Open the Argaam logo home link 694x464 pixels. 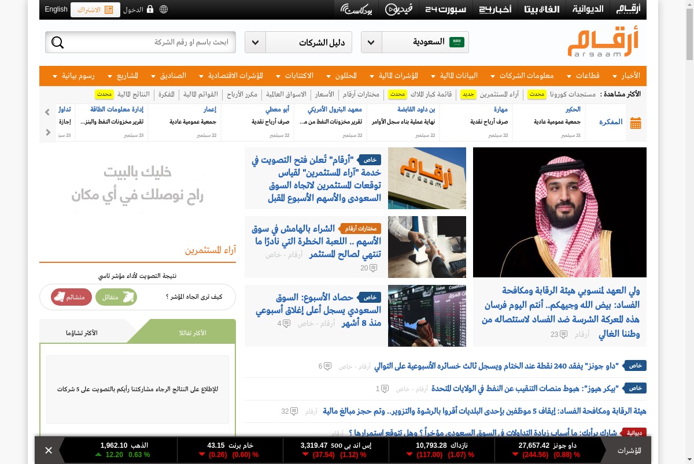pyautogui.click(x=603, y=42)
